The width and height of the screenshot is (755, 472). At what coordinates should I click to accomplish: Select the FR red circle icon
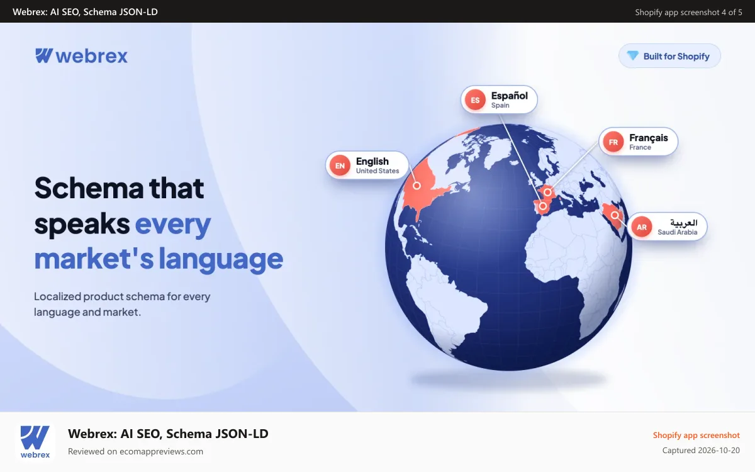pyautogui.click(x=613, y=142)
